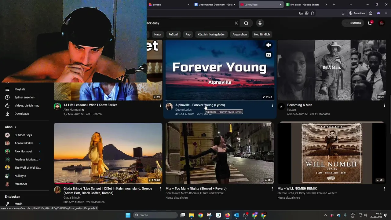Open Kaizen channel avatar
Viewport: 391px width, 220px height.
pyautogui.click(x=281, y=106)
